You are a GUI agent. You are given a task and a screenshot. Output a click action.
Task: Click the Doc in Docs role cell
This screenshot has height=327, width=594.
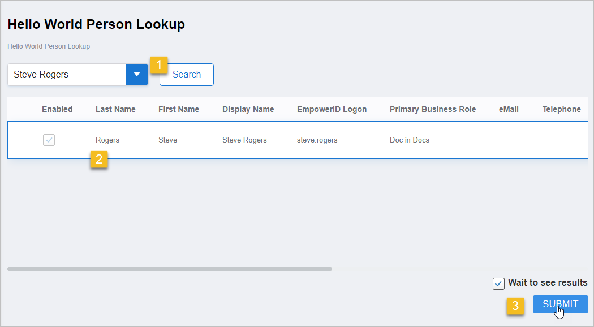409,140
